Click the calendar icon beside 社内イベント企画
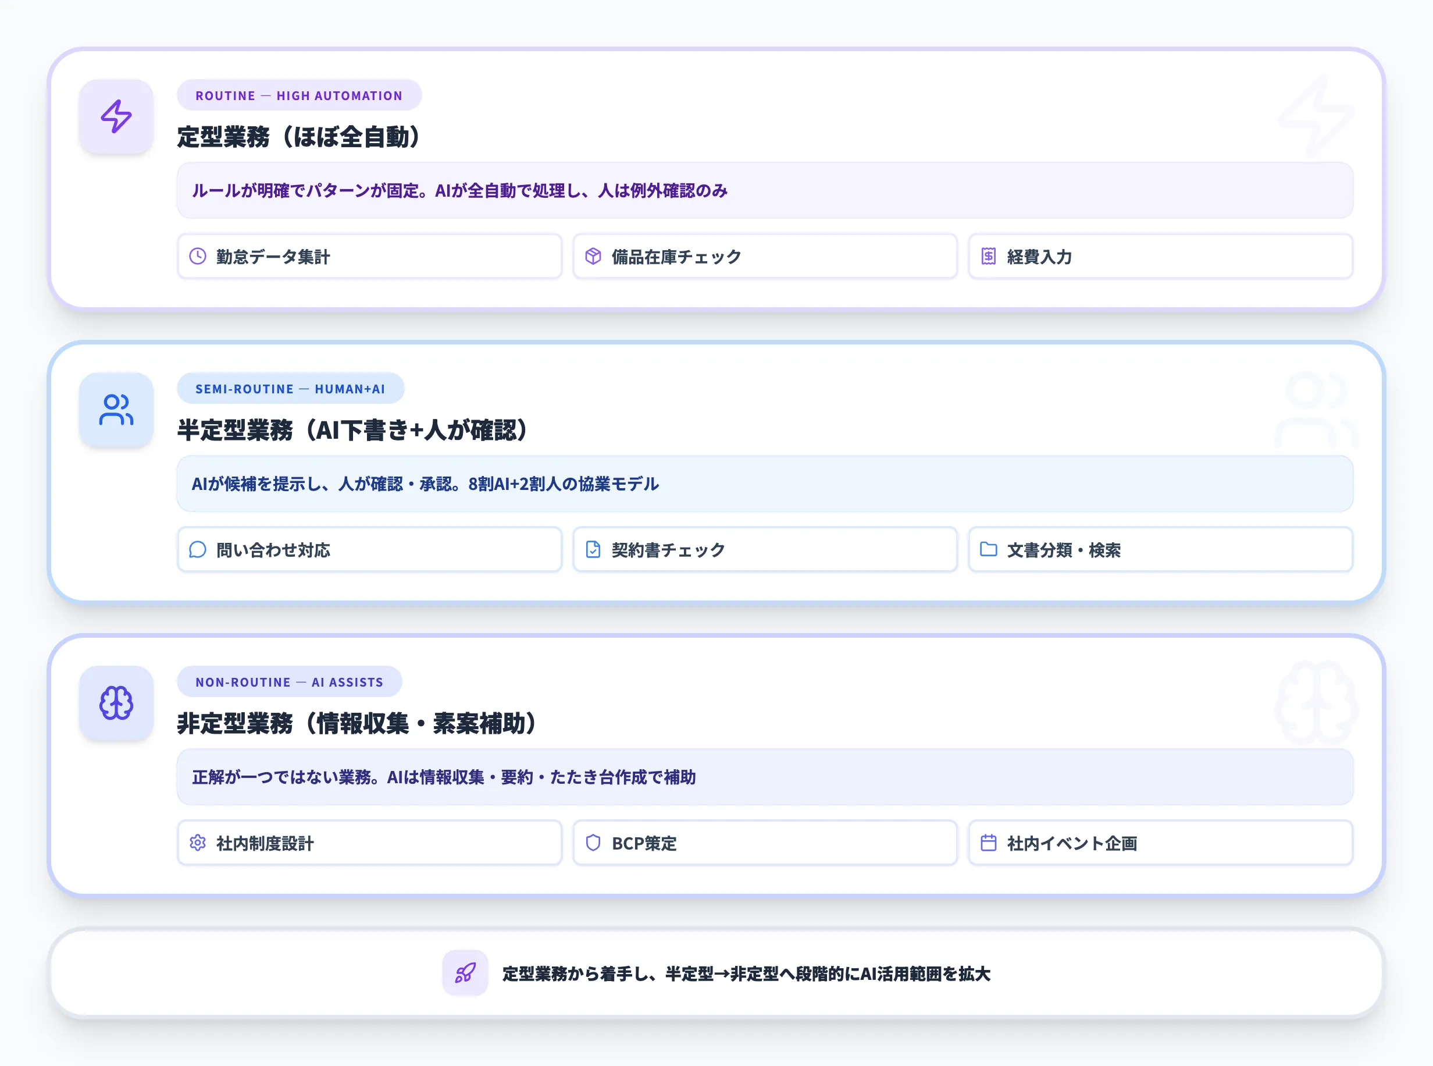 click(x=989, y=843)
